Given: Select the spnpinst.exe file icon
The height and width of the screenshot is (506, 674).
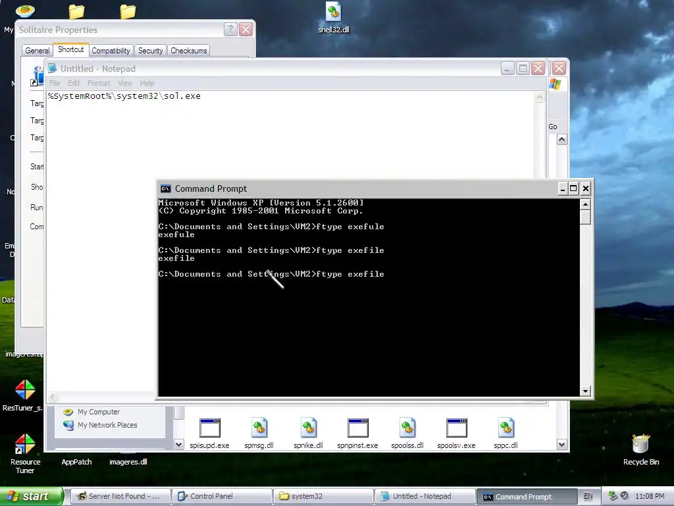Looking at the screenshot, I should [357, 434].
